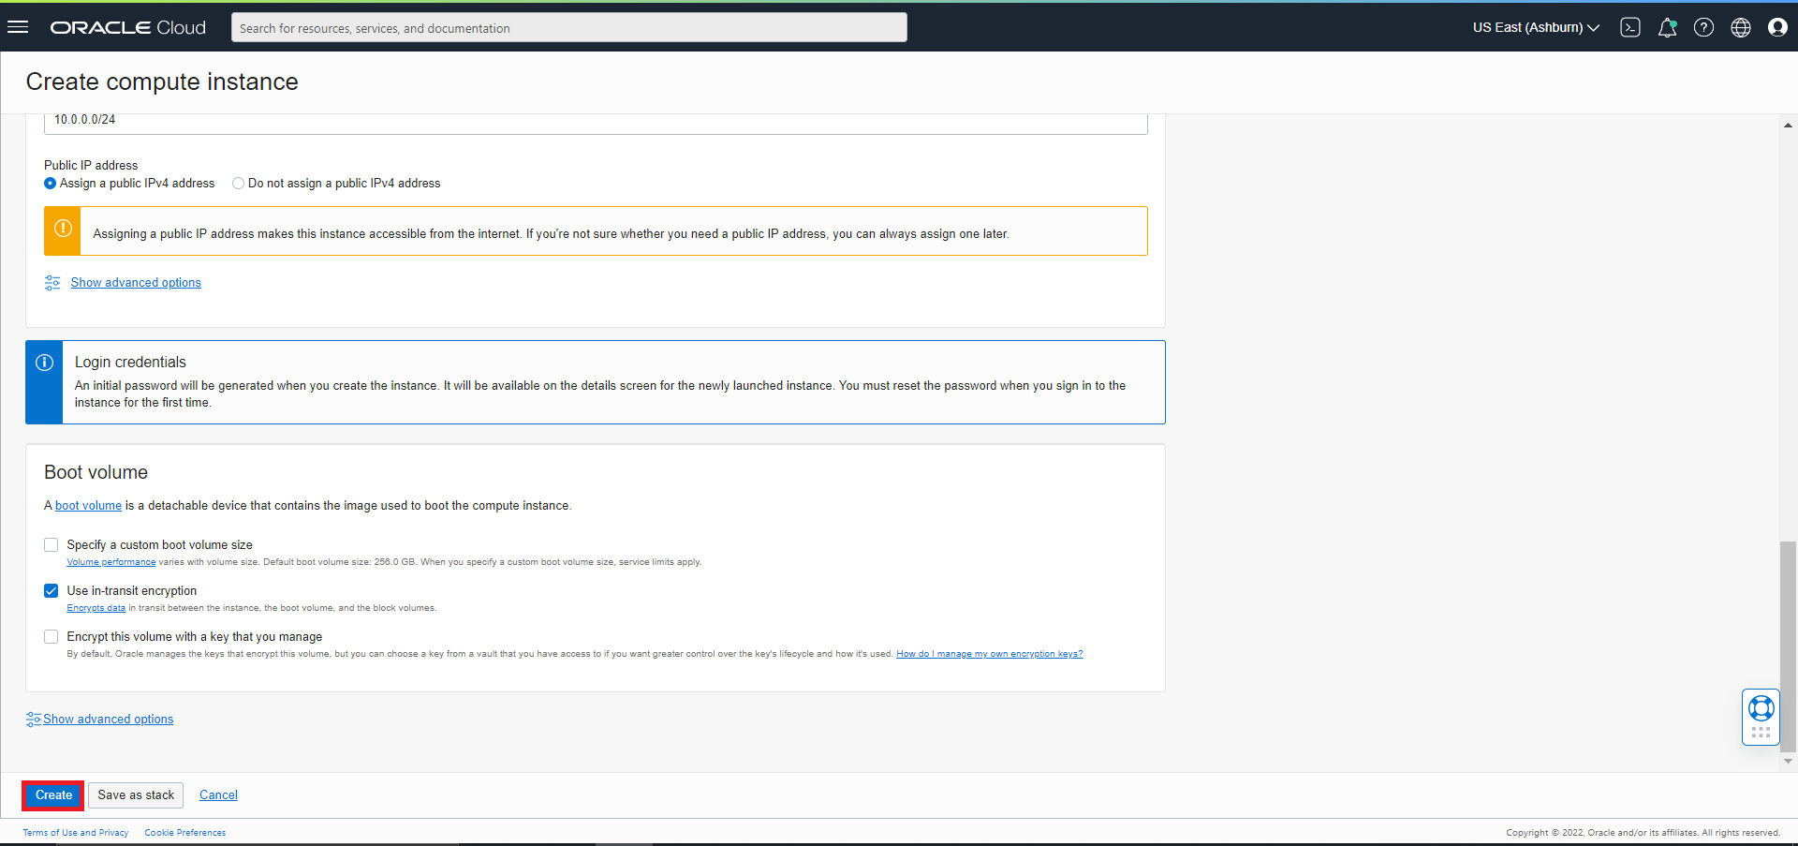
Task: Click the Oracle Cloud logo
Action: (x=127, y=27)
